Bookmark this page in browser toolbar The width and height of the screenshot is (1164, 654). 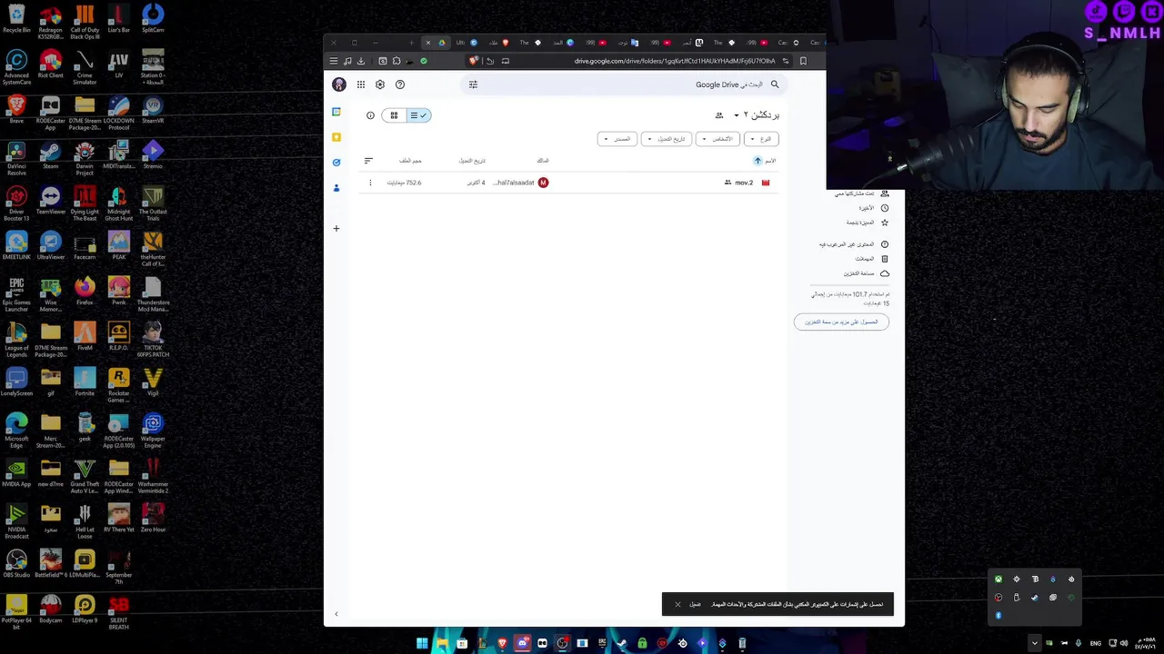tap(803, 61)
